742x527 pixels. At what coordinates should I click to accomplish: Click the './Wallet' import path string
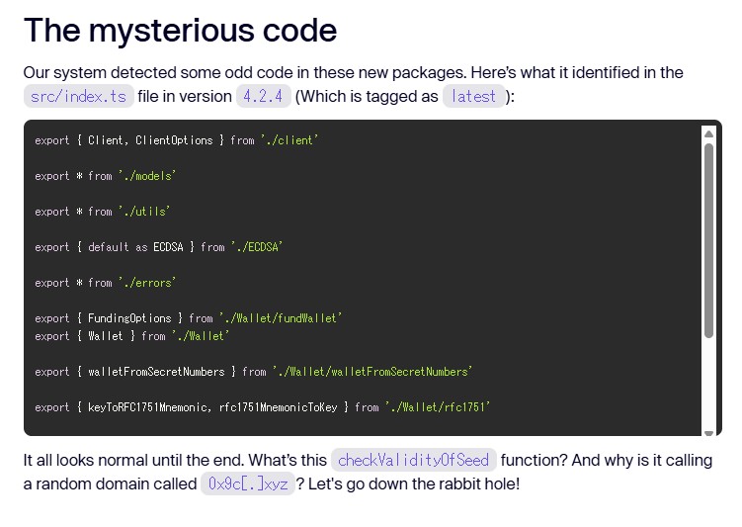coord(201,336)
